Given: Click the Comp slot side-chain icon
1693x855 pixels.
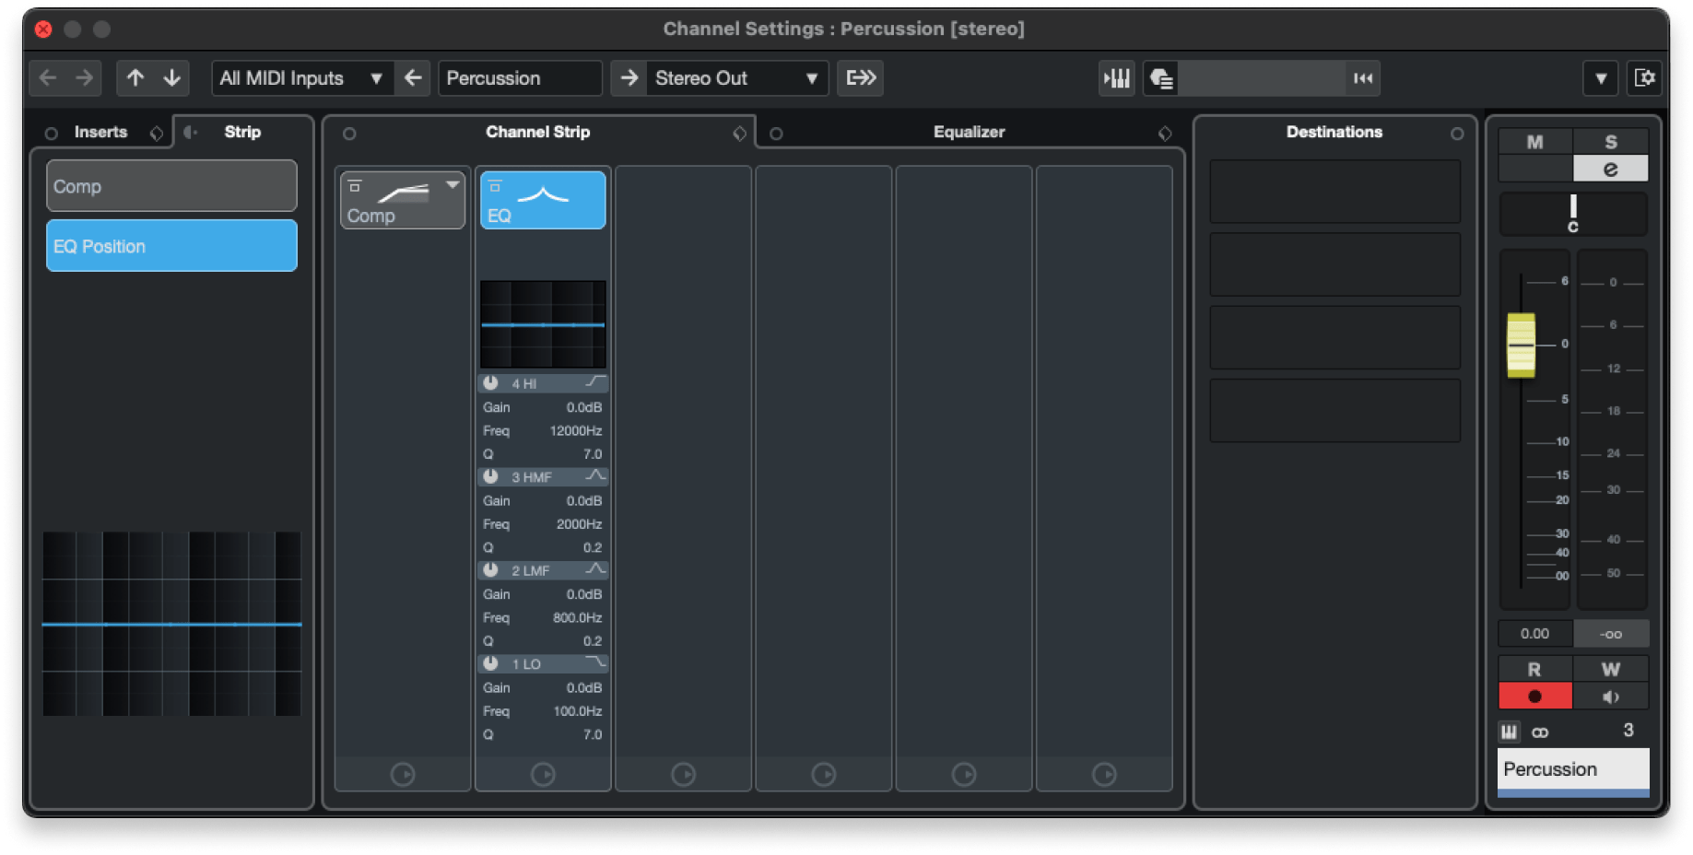Looking at the screenshot, I should coord(355,186).
